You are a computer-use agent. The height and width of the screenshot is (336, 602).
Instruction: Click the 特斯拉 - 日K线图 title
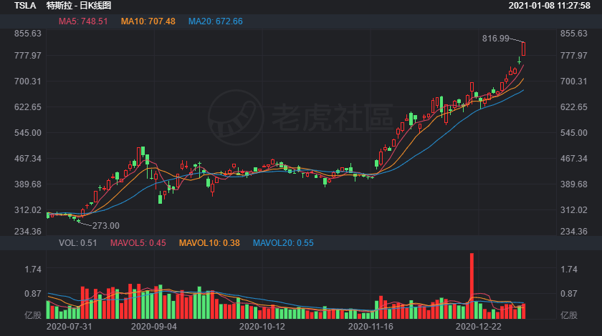click(79, 6)
